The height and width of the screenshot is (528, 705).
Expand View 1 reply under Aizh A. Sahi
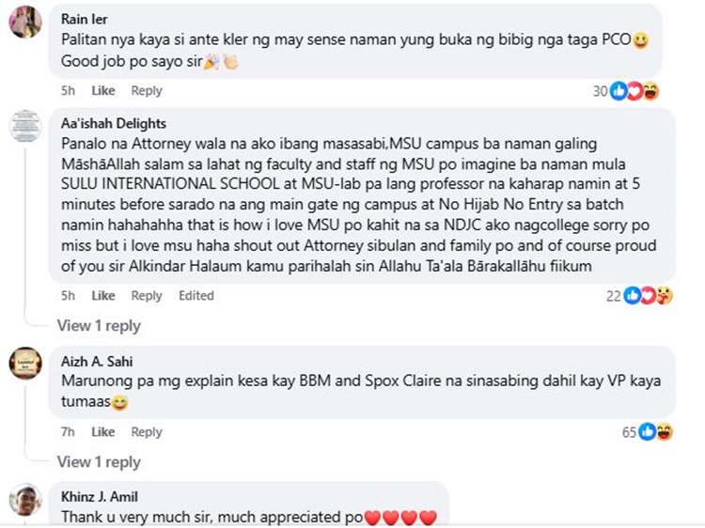(x=99, y=461)
